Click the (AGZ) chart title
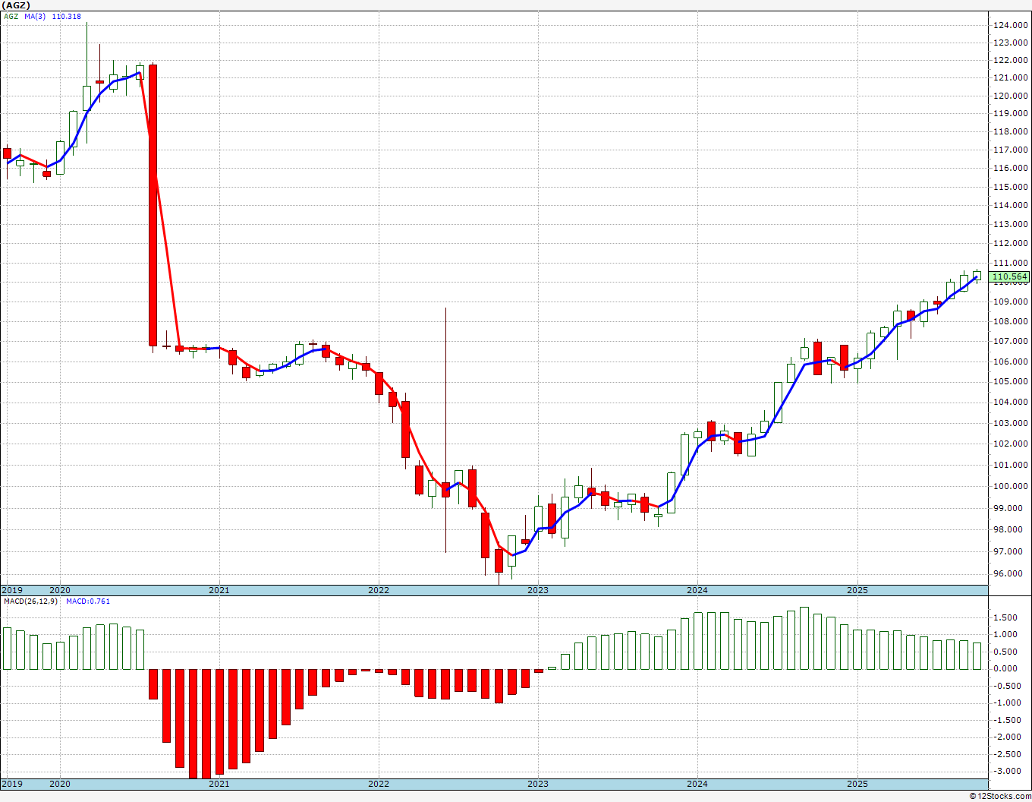 pyautogui.click(x=17, y=5)
